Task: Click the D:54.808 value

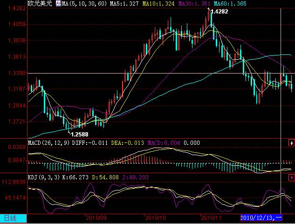Action: 105,177
